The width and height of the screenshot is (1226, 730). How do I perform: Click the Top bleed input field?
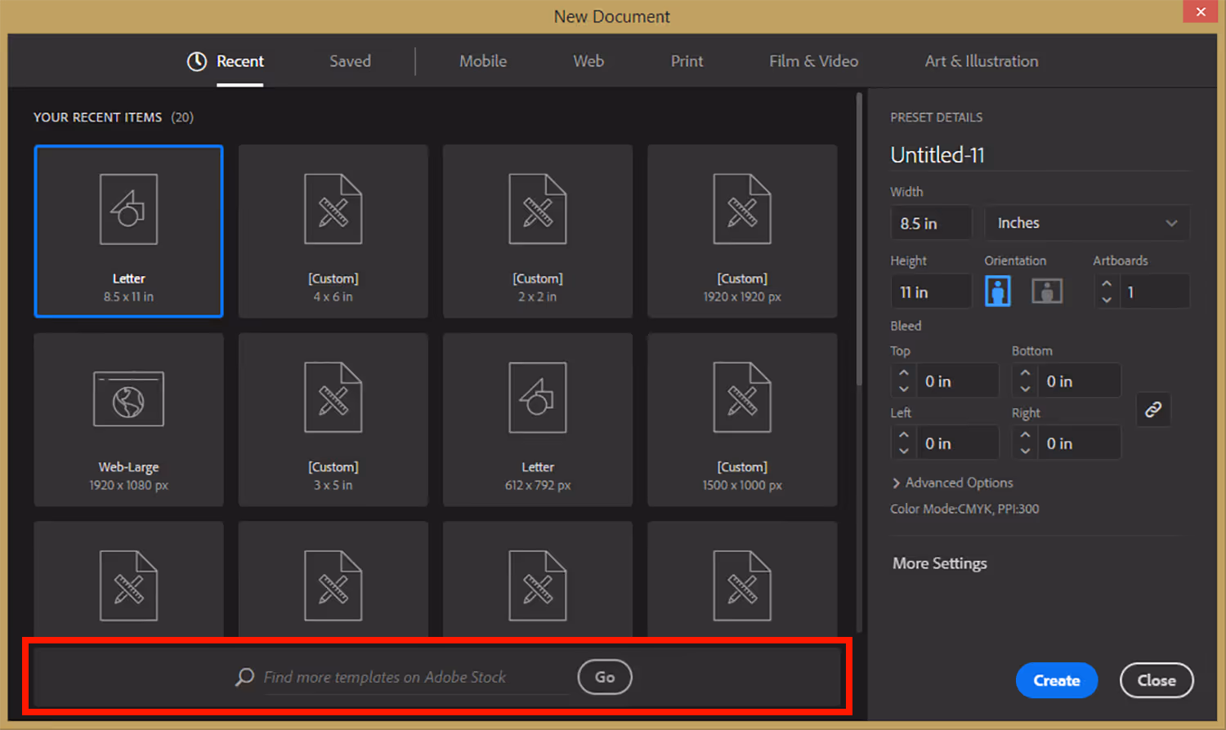coord(957,381)
